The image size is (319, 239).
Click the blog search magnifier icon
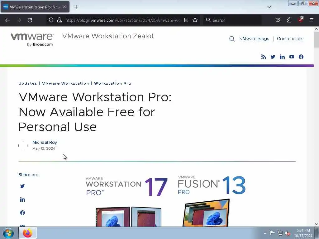(232, 39)
